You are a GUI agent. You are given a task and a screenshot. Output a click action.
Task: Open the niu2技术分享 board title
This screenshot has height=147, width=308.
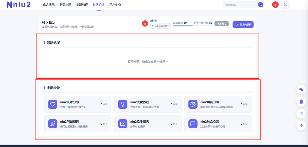(x=70, y=102)
